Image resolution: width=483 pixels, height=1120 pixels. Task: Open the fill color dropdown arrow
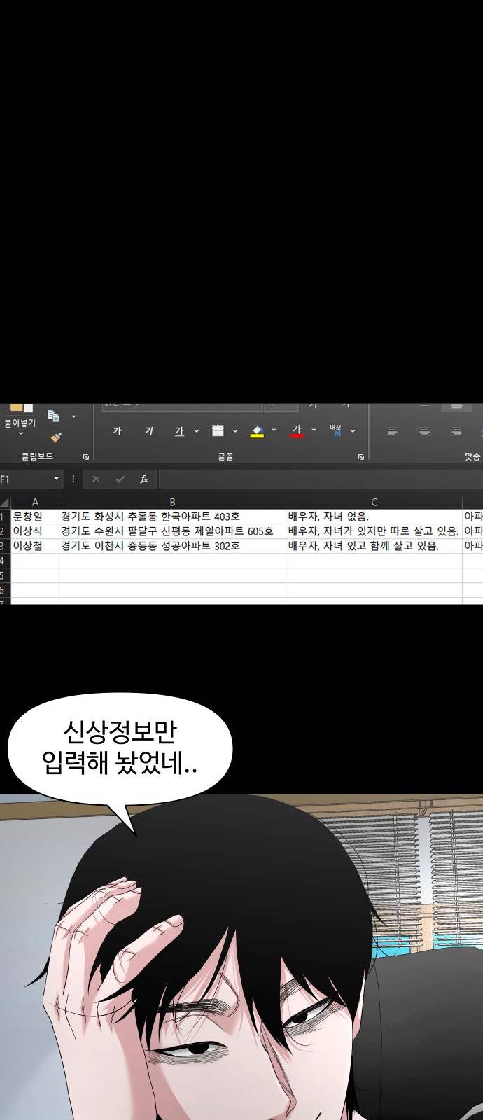coord(274,430)
